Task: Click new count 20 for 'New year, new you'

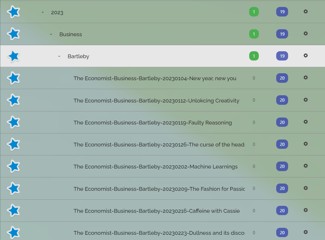Action: (x=282, y=78)
